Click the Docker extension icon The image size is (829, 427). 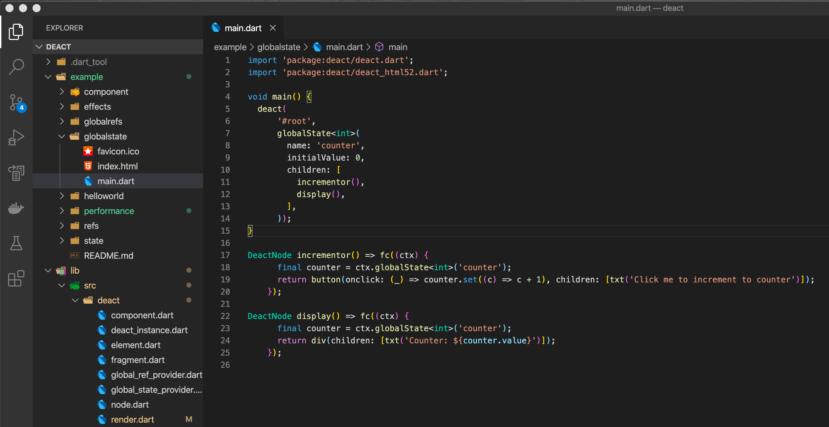(x=16, y=209)
